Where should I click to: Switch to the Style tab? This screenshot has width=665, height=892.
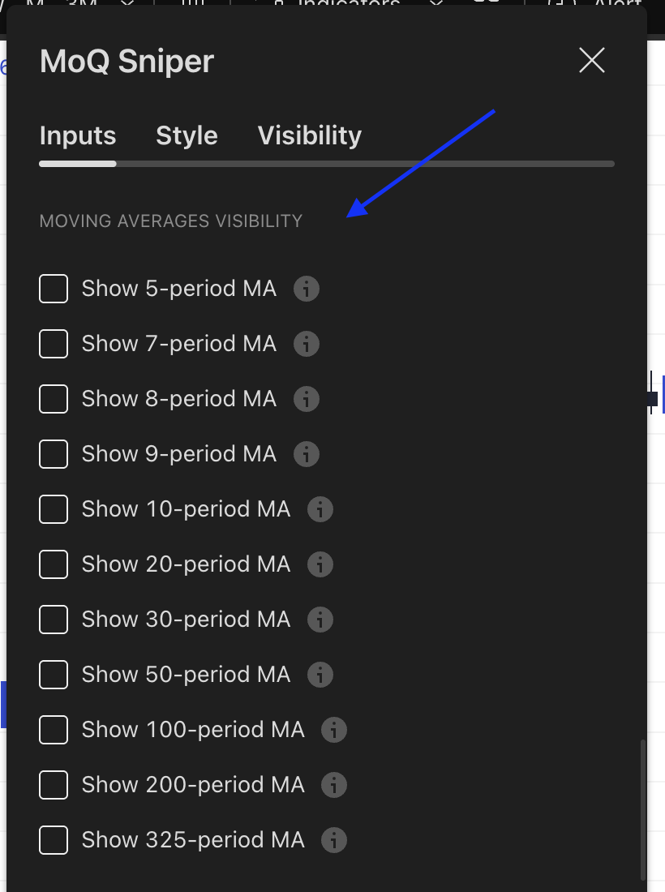[187, 135]
